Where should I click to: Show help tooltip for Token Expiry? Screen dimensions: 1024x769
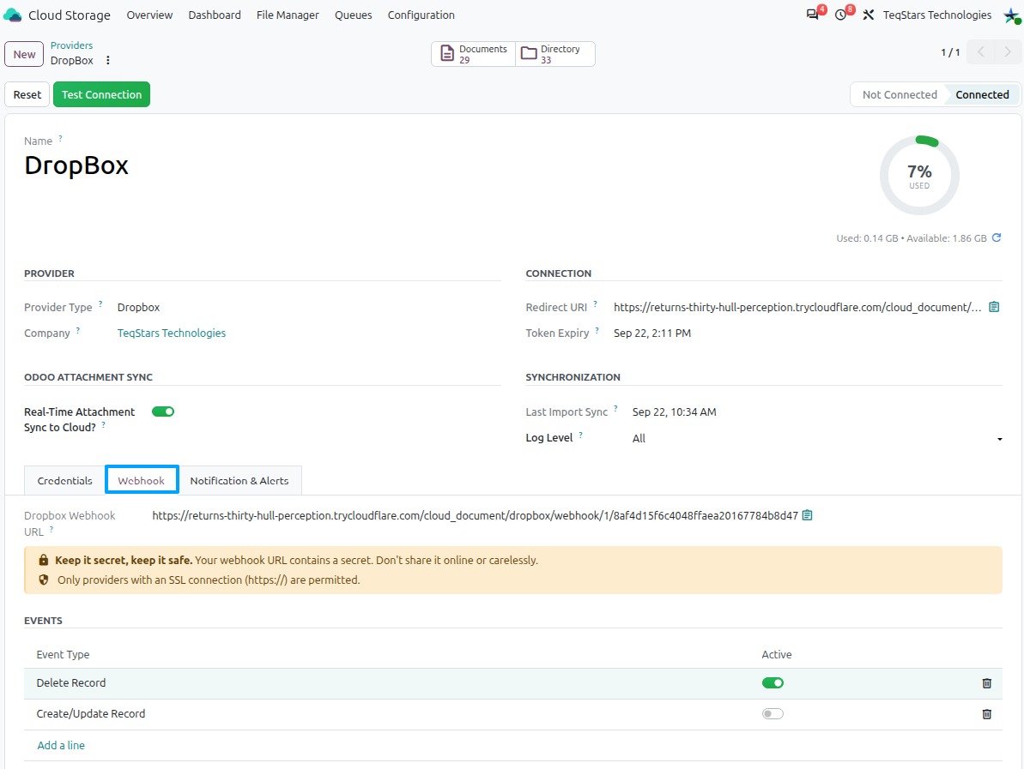[597, 329]
